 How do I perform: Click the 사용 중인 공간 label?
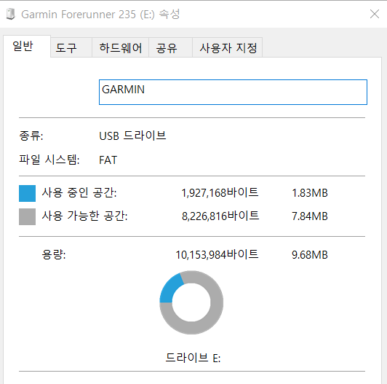pyautogui.click(x=79, y=192)
